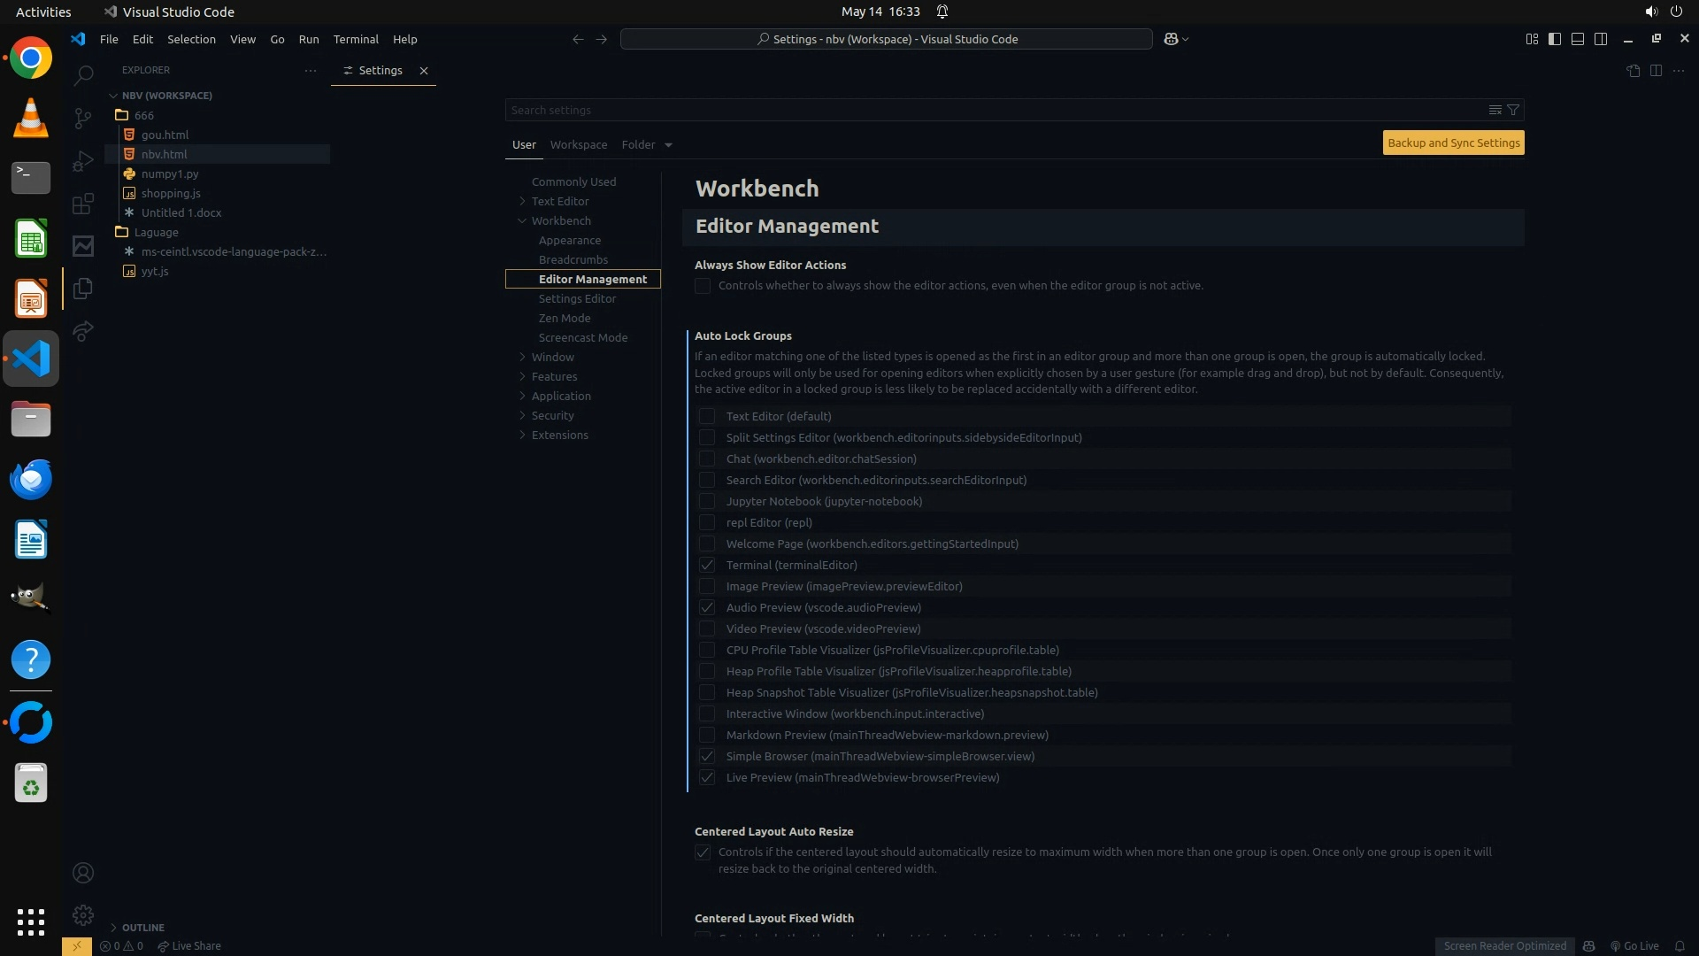Open Thunderbird from the Ubuntu dock

click(x=31, y=479)
